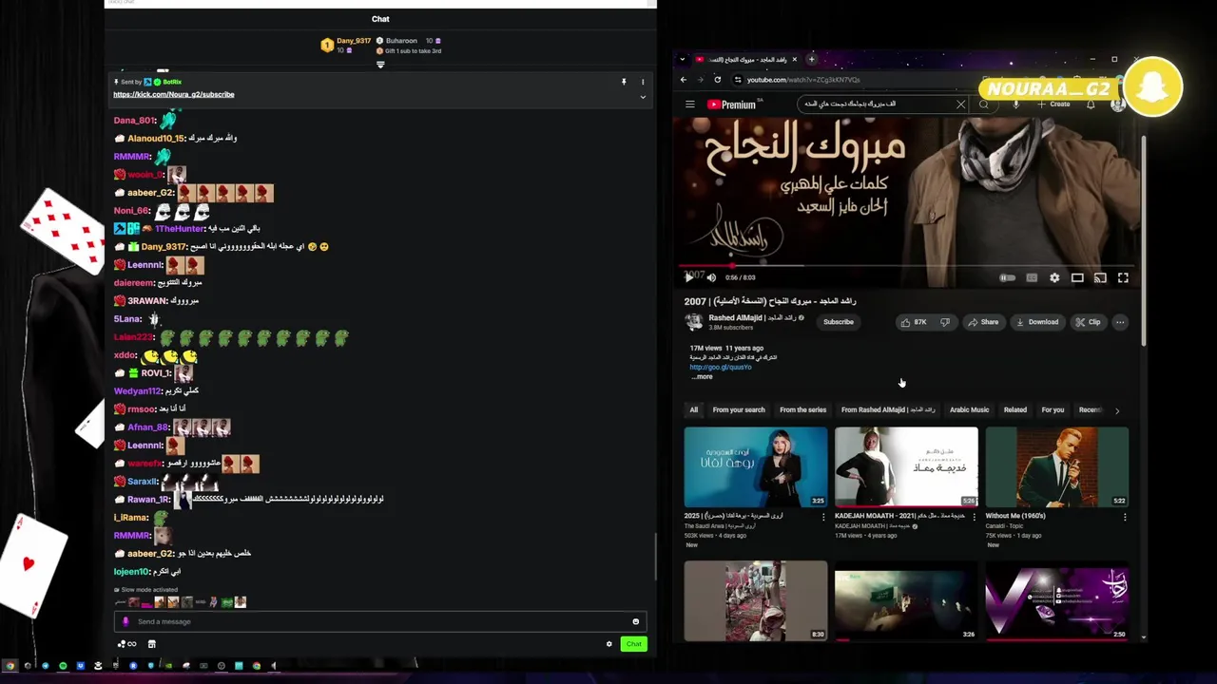Viewport: 1217px width, 684px height.
Task: Select the Arabic Music chip
Action: click(x=969, y=409)
